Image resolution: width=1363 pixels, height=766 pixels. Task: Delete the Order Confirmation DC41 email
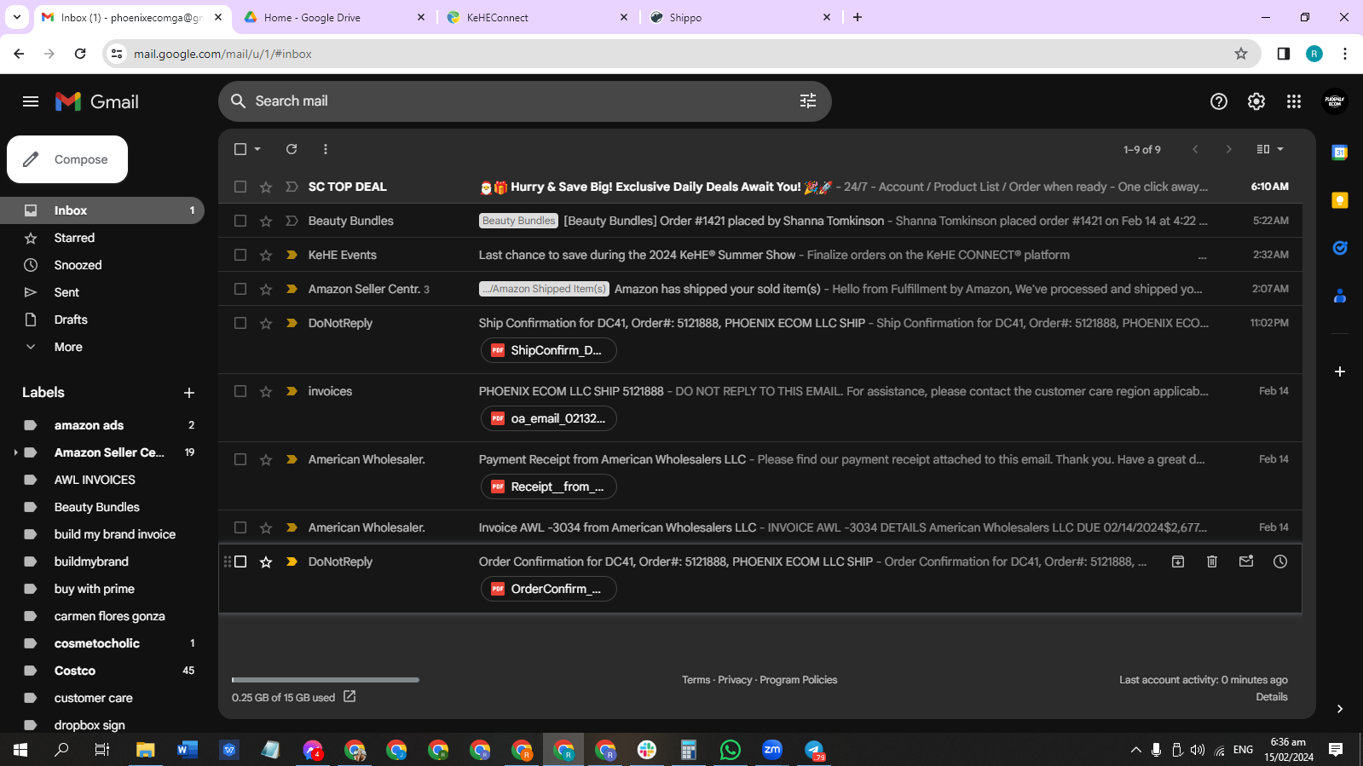[x=1212, y=562]
